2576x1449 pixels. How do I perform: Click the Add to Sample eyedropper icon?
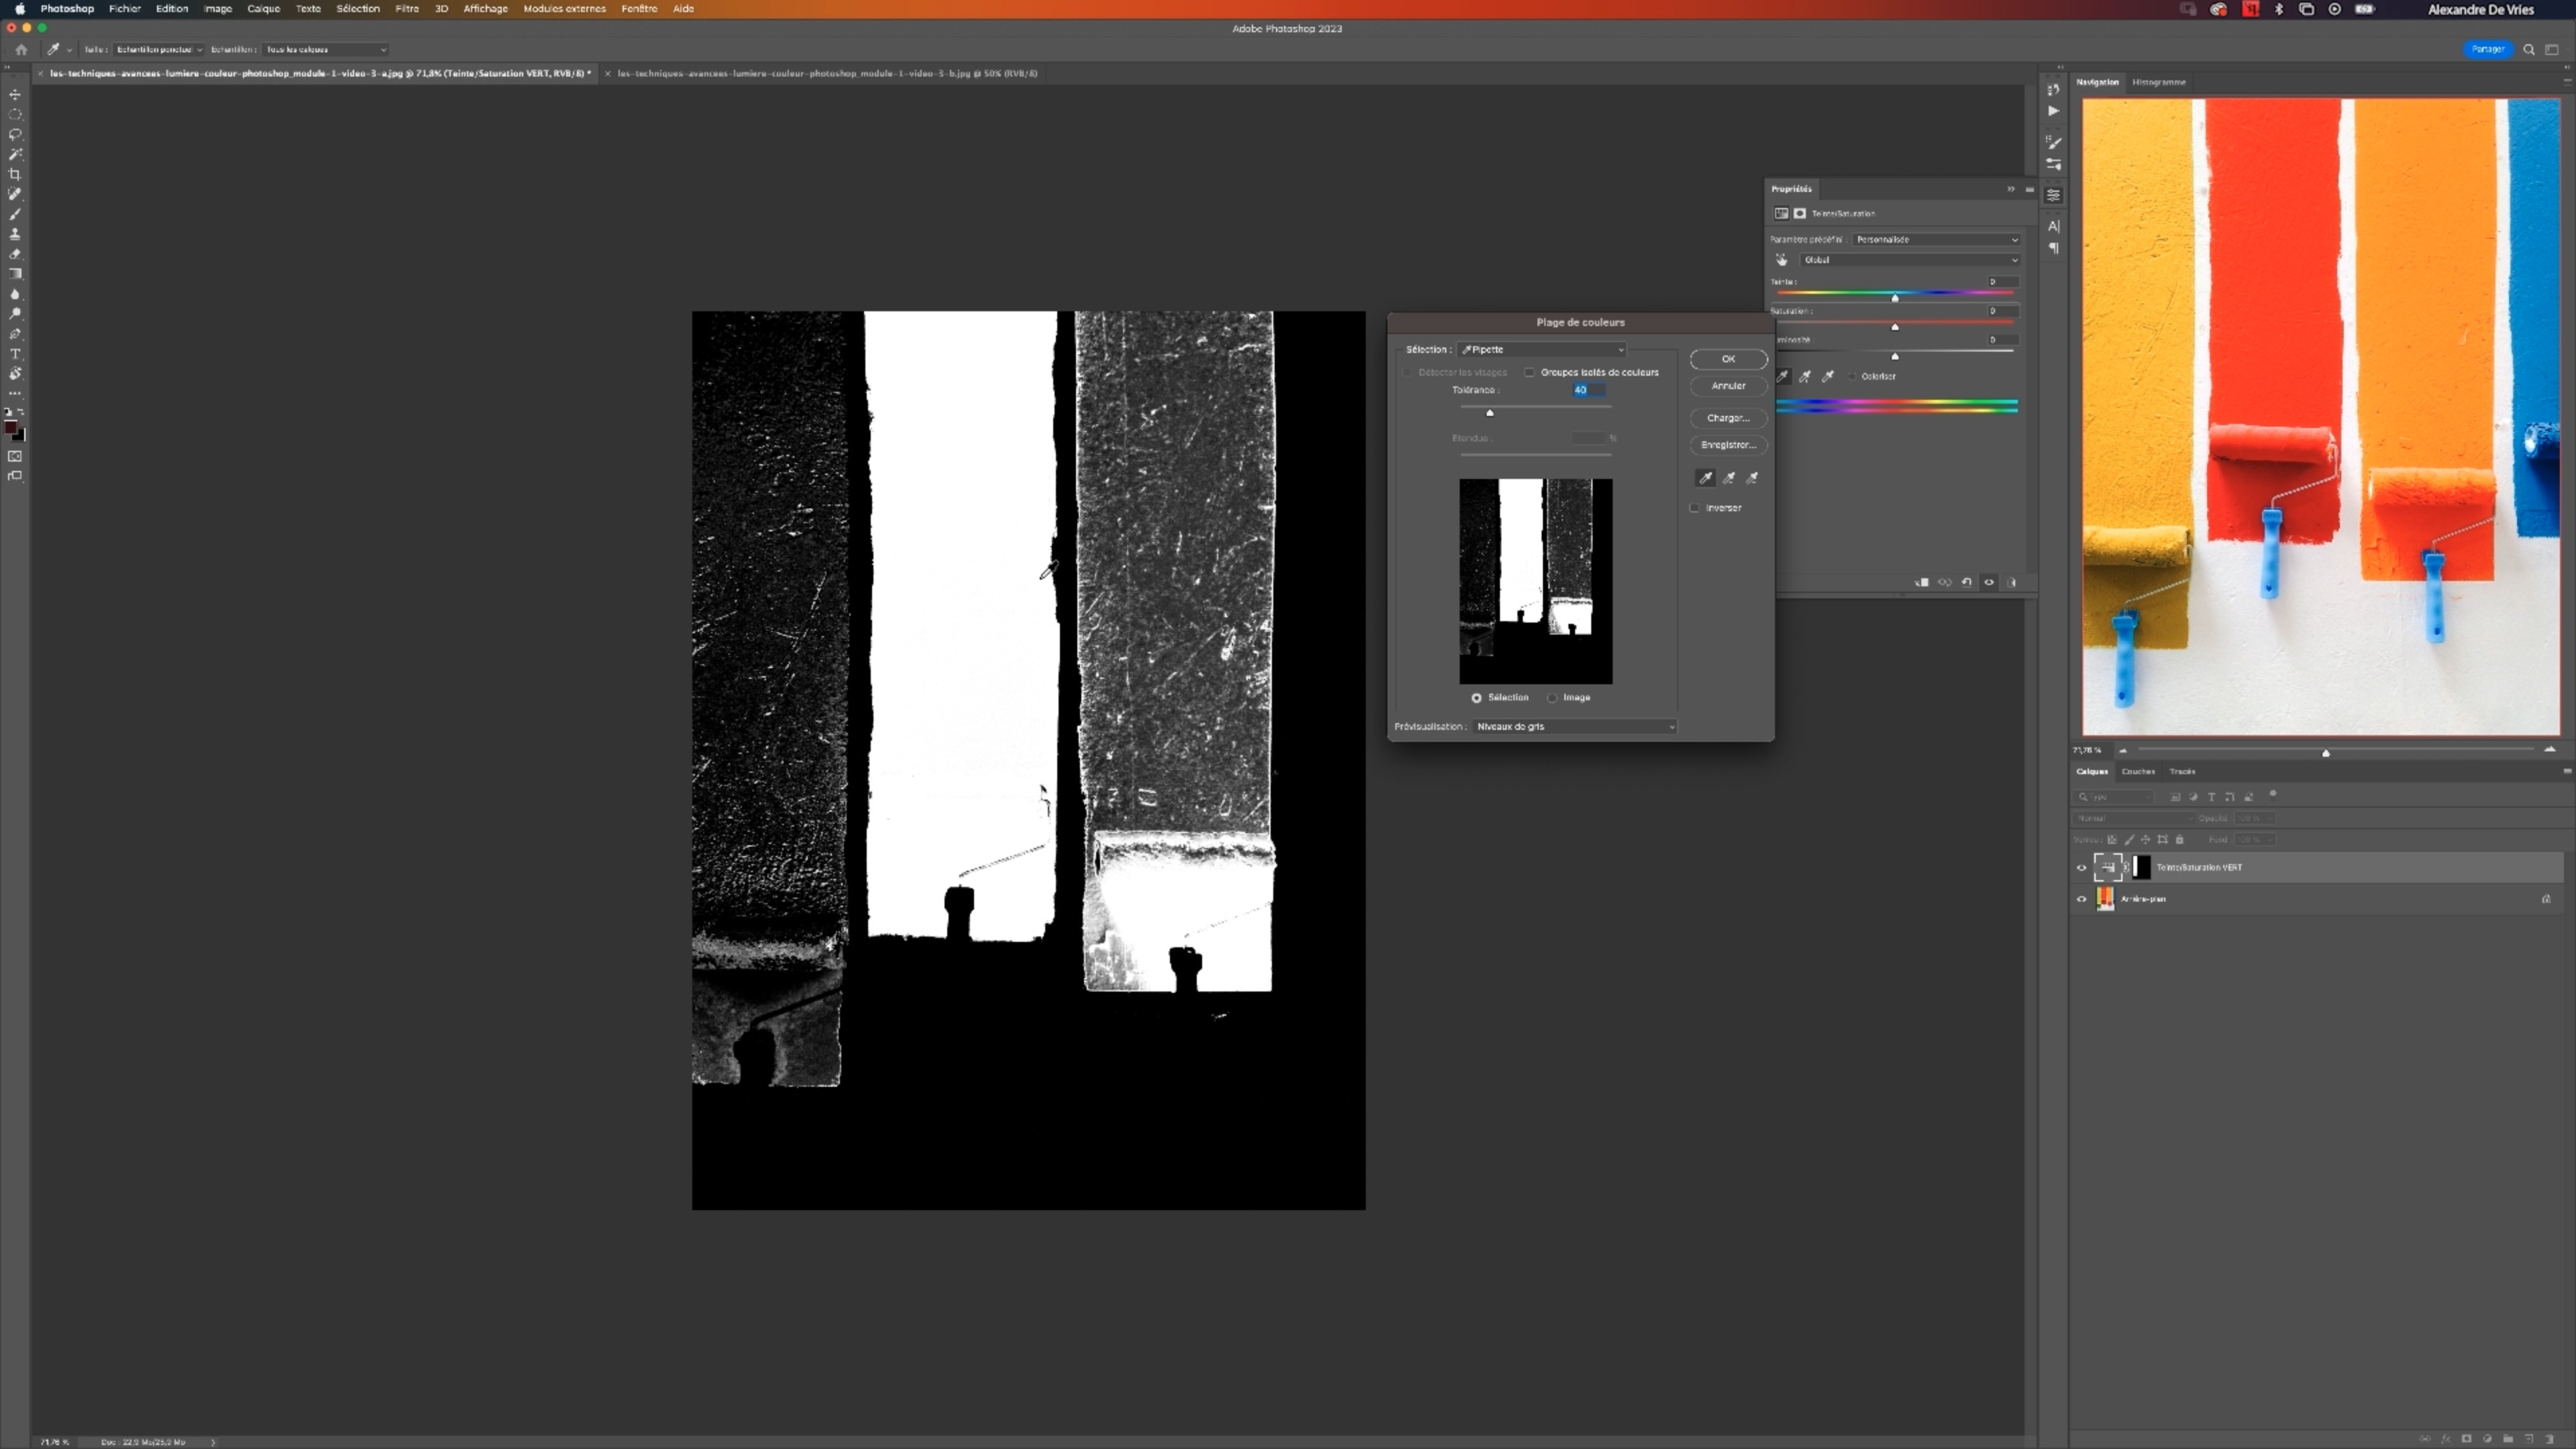(x=1729, y=478)
